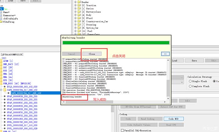Screen dimensions: 219x132
Task: Select the obdCvnSaLaPa item in the top-left tree
Action: pyautogui.click(x=11, y=18)
